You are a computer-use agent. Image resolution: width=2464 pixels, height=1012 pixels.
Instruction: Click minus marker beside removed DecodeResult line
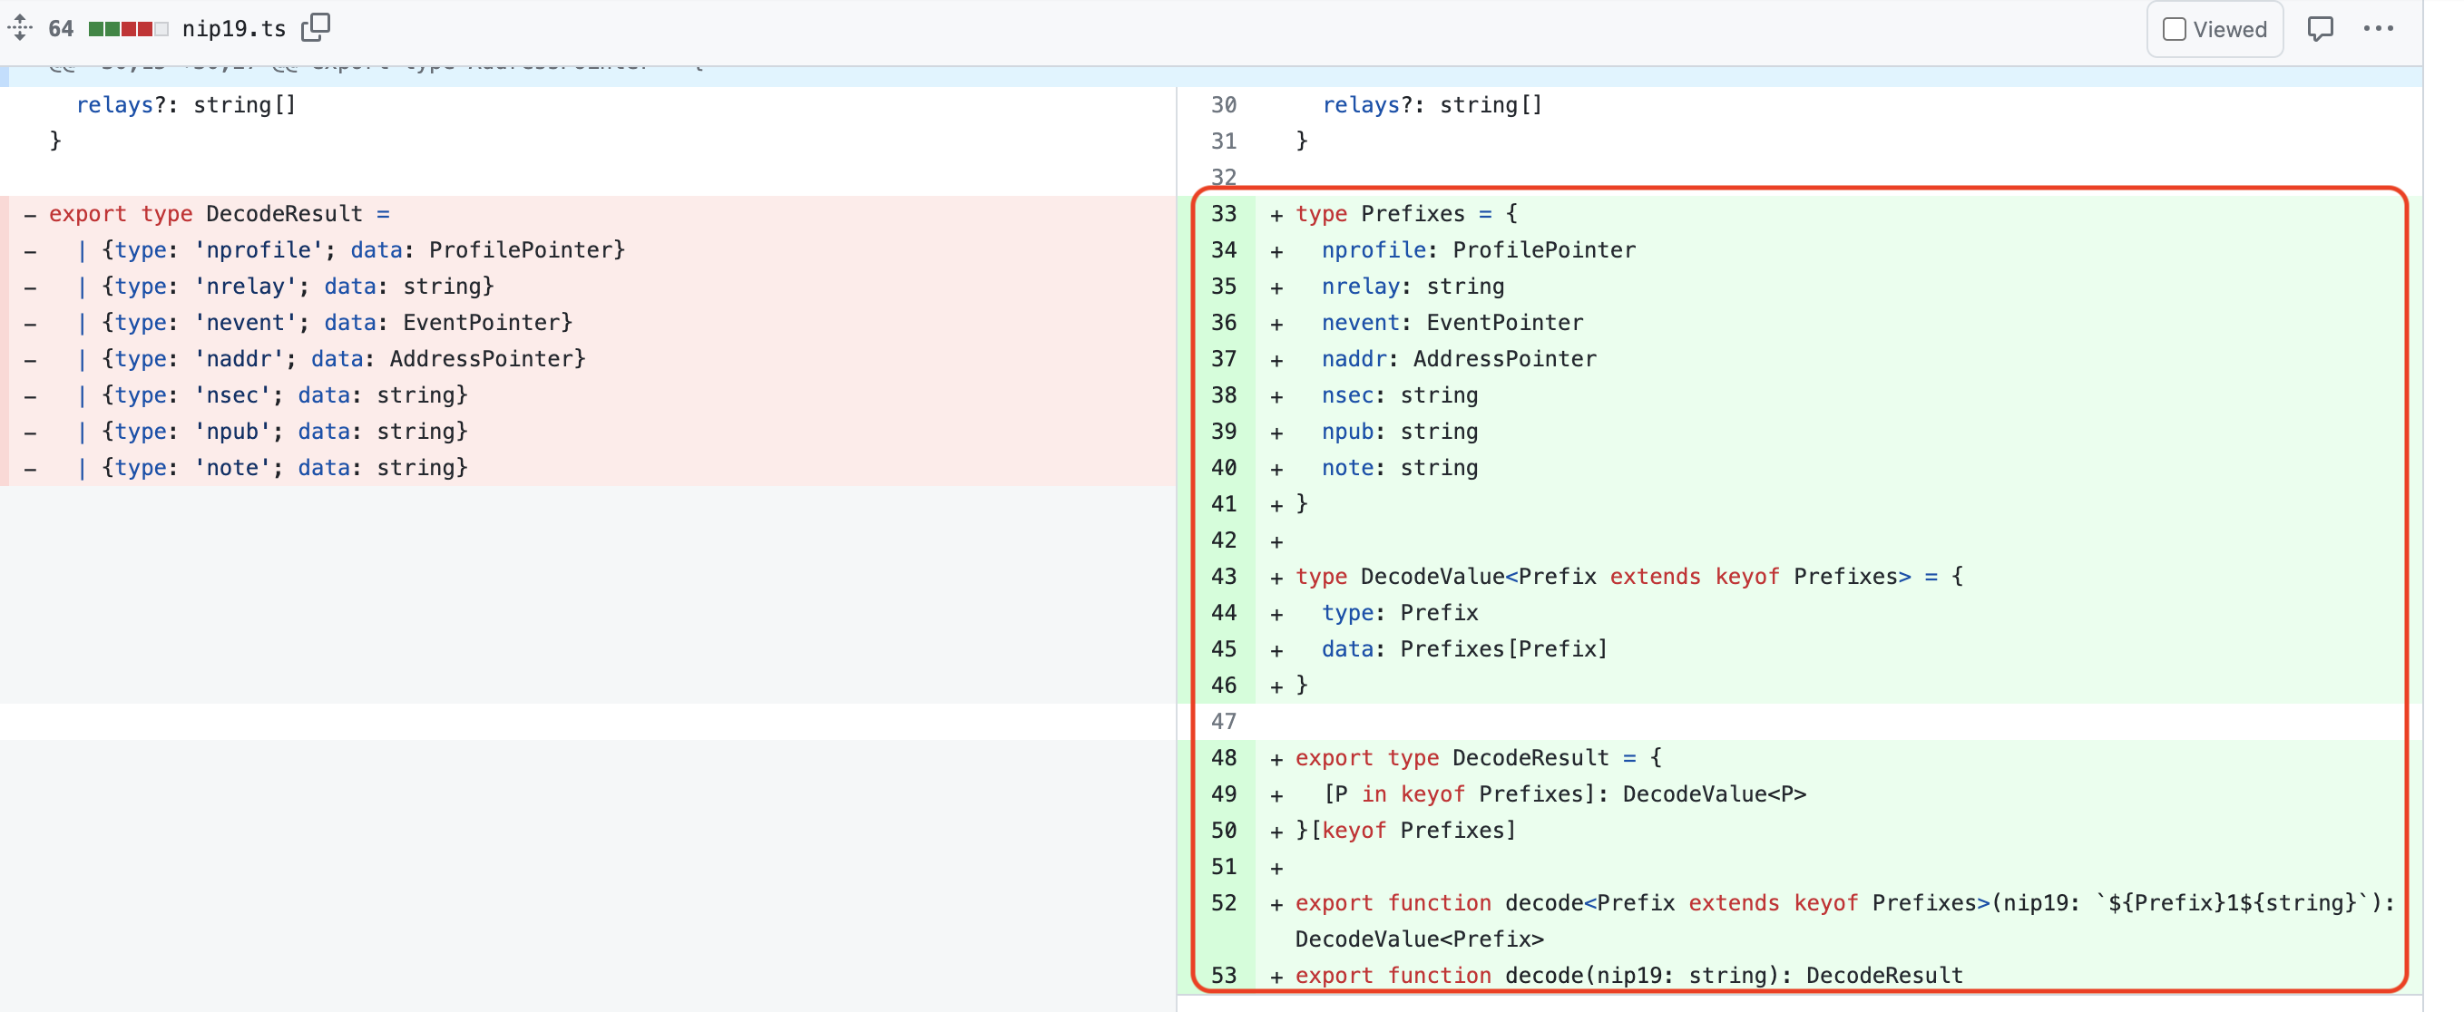pos(31,215)
